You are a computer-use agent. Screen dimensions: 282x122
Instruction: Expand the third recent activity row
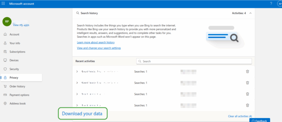[x=77, y=94]
